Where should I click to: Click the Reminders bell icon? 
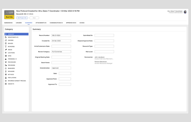point(6,68)
